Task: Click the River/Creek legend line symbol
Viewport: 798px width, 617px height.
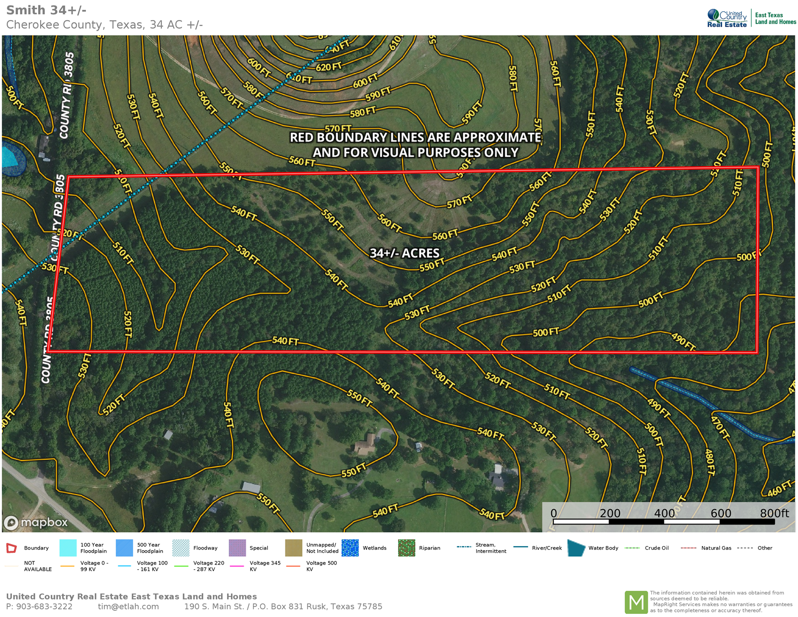Action: [520, 548]
